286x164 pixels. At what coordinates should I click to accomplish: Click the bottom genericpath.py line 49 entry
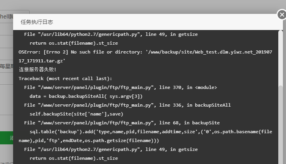(x=111, y=149)
